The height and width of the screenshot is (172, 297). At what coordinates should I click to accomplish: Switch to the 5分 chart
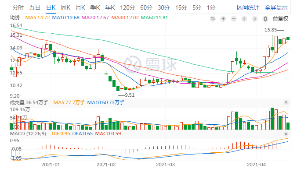pyautogui.click(x=197, y=8)
